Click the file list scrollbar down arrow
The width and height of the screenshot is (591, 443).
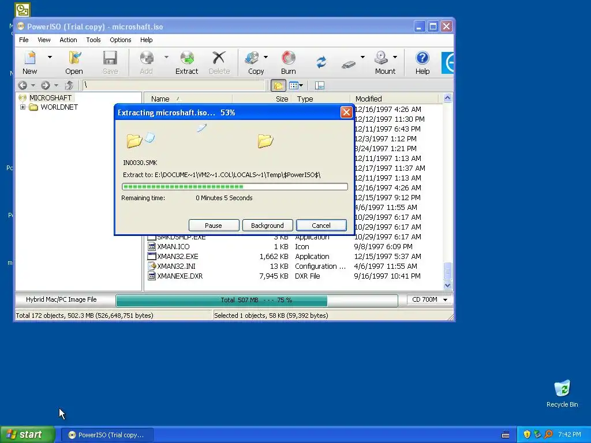(x=447, y=286)
